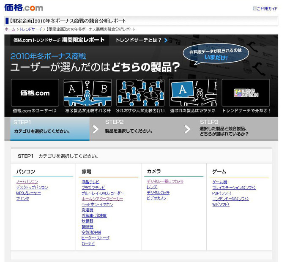Open デジタル一眼レフカメラ category

tap(165, 181)
